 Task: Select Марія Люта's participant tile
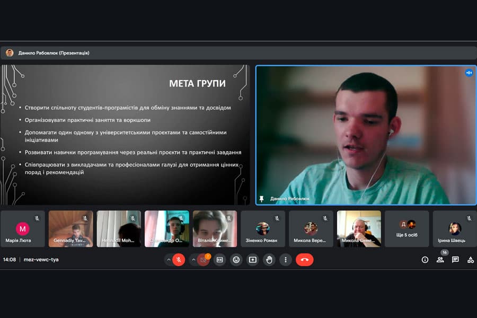coord(23,228)
